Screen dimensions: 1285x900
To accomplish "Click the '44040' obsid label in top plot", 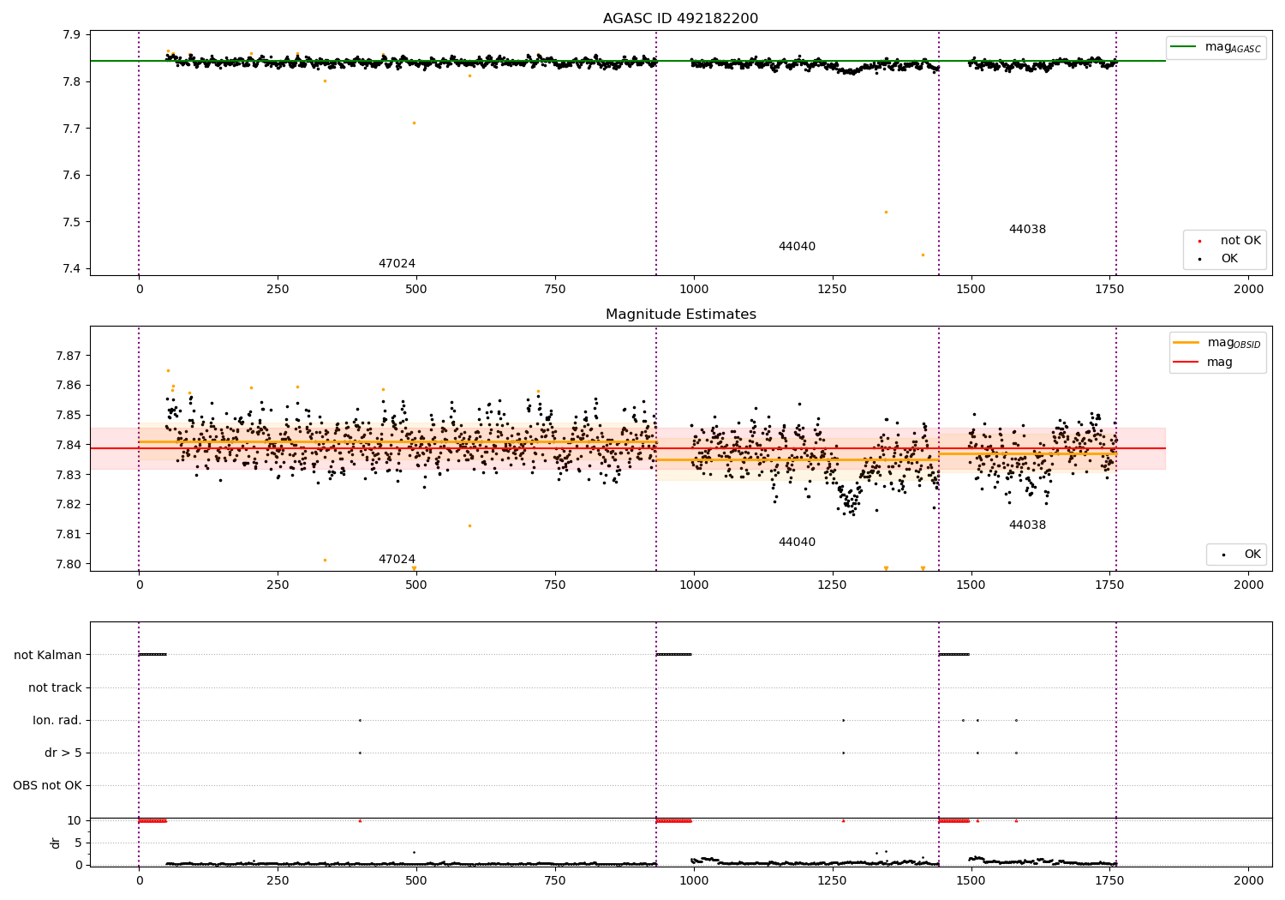I will tap(797, 247).
